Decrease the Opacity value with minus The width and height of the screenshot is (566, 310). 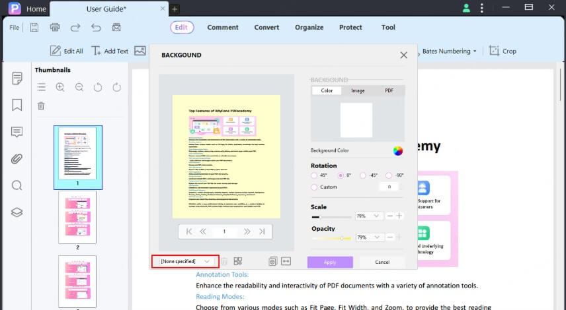pos(390,237)
